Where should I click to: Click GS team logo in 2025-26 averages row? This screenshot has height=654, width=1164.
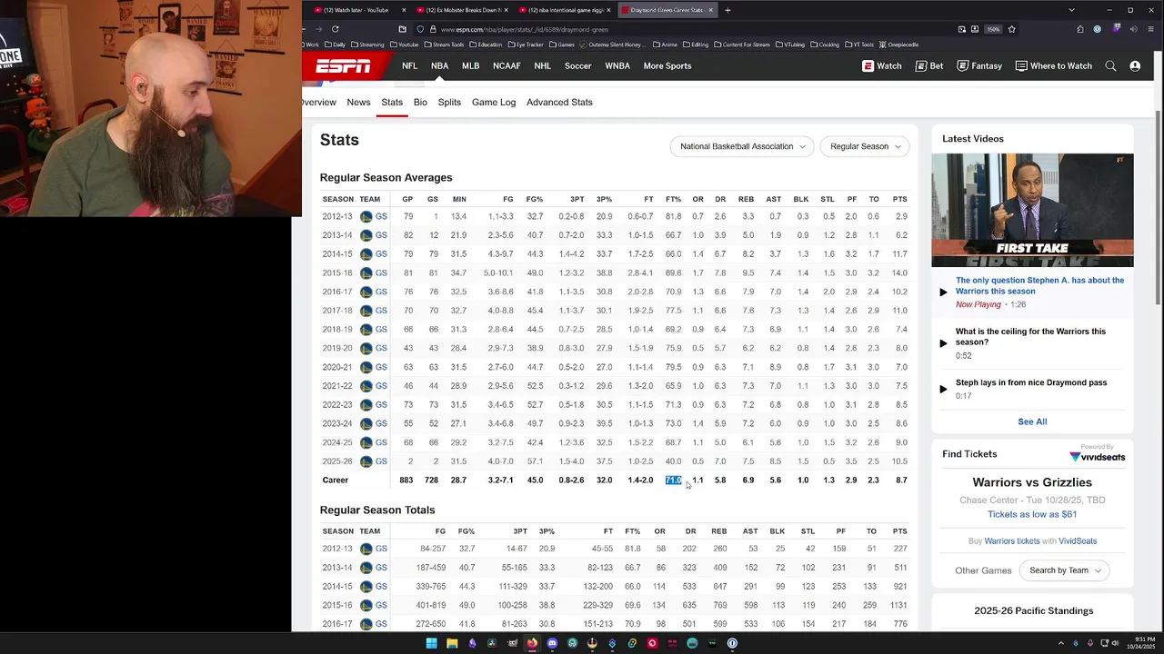pos(366,461)
